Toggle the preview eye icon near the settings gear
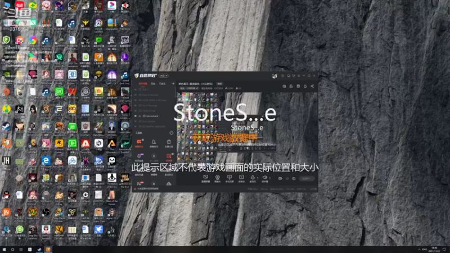Viewport: 450px width, 253px height. tap(287, 178)
